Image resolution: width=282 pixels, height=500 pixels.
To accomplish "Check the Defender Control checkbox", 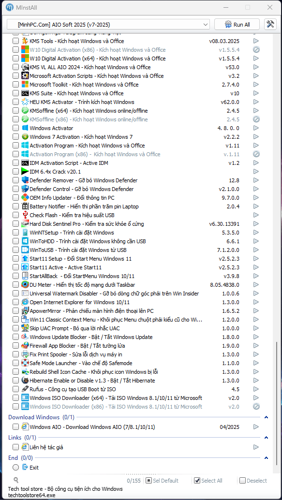I will [x=15, y=189].
